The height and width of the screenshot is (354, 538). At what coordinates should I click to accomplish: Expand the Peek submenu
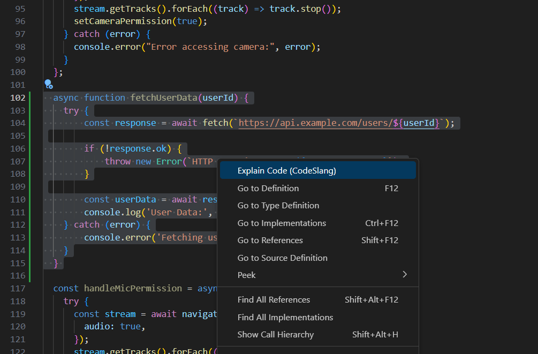(x=318, y=275)
